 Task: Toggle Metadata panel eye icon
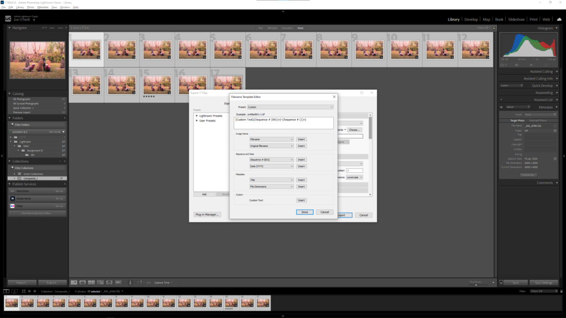pos(501,107)
